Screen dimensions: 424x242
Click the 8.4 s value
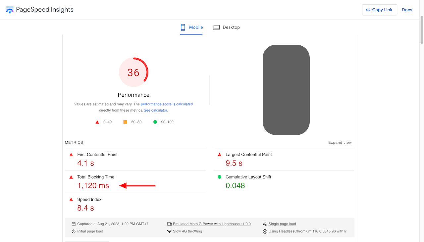[86, 208]
